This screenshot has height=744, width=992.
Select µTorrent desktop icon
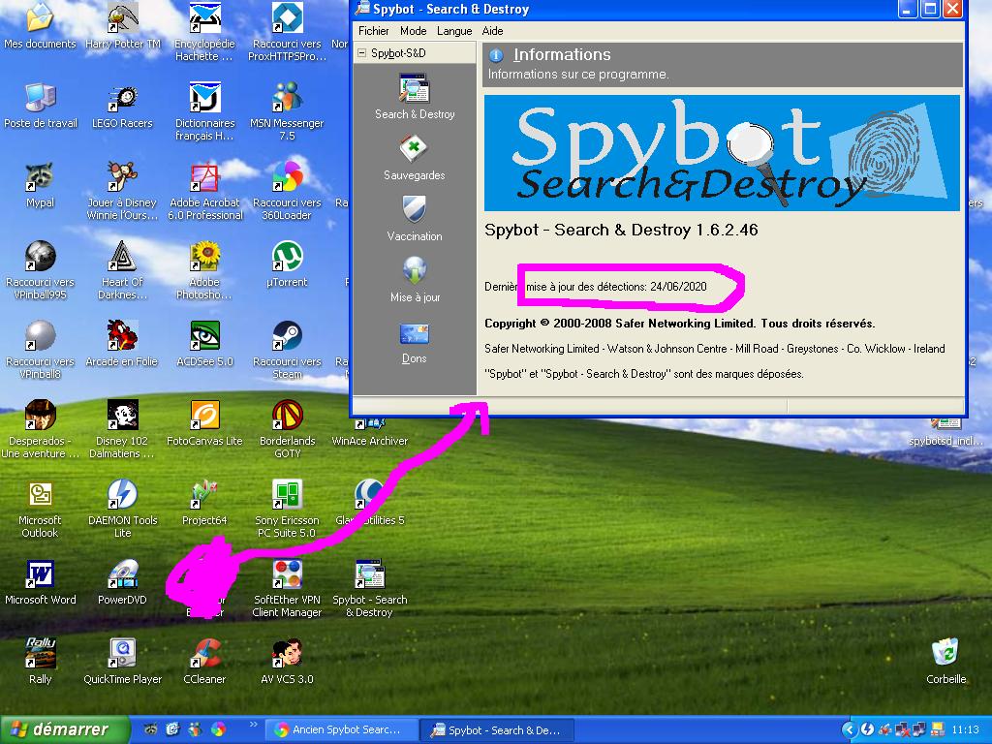287,265
